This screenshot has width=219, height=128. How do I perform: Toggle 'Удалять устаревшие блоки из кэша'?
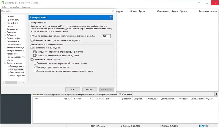pos(35,67)
